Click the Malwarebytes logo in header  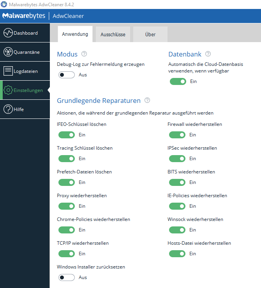24,16
